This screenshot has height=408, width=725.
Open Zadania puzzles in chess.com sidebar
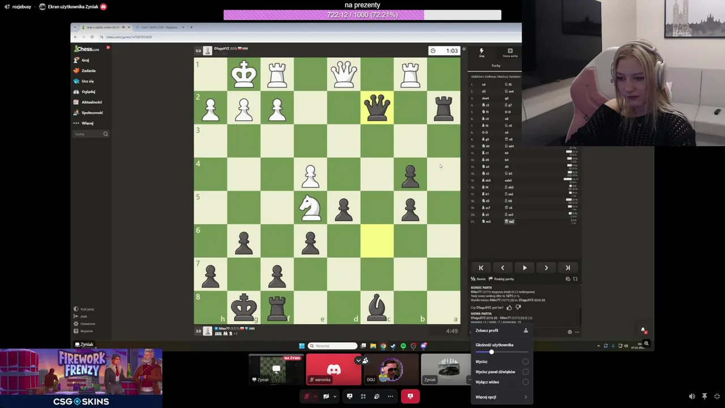pos(85,71)
